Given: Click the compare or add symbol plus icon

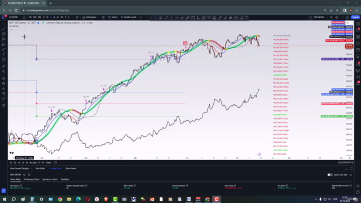Looking at the screenshot, I should click(24, 17).
